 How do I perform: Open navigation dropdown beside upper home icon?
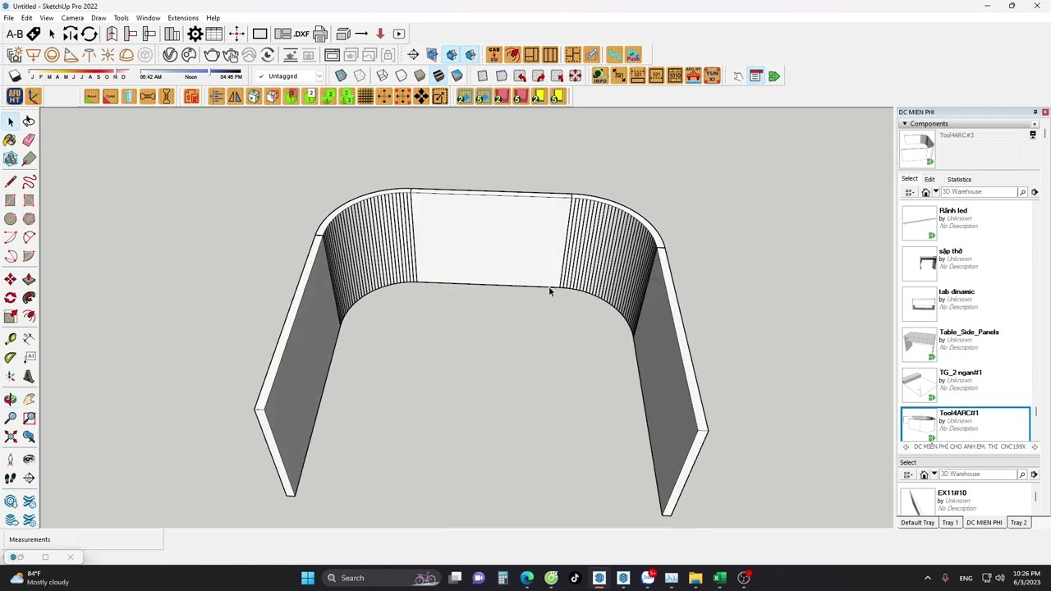pyautogui.click(x=935, y=192)
